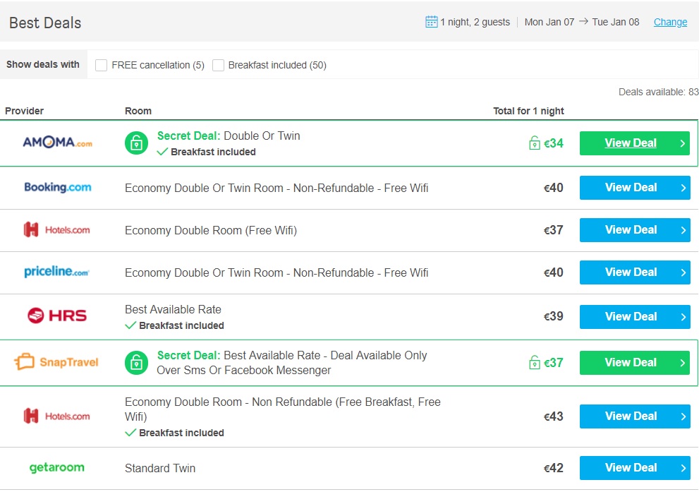Click the €39 HRS price
699x492 pixels.
[553, 316]
